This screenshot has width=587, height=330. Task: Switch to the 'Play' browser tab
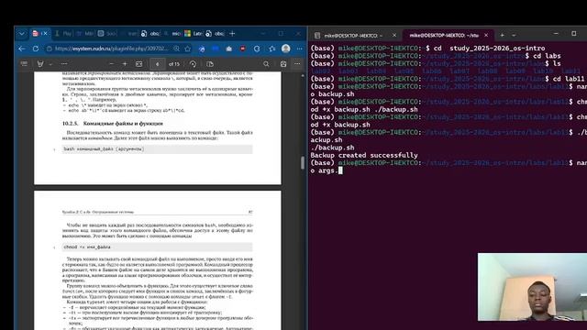click(63, 34)
